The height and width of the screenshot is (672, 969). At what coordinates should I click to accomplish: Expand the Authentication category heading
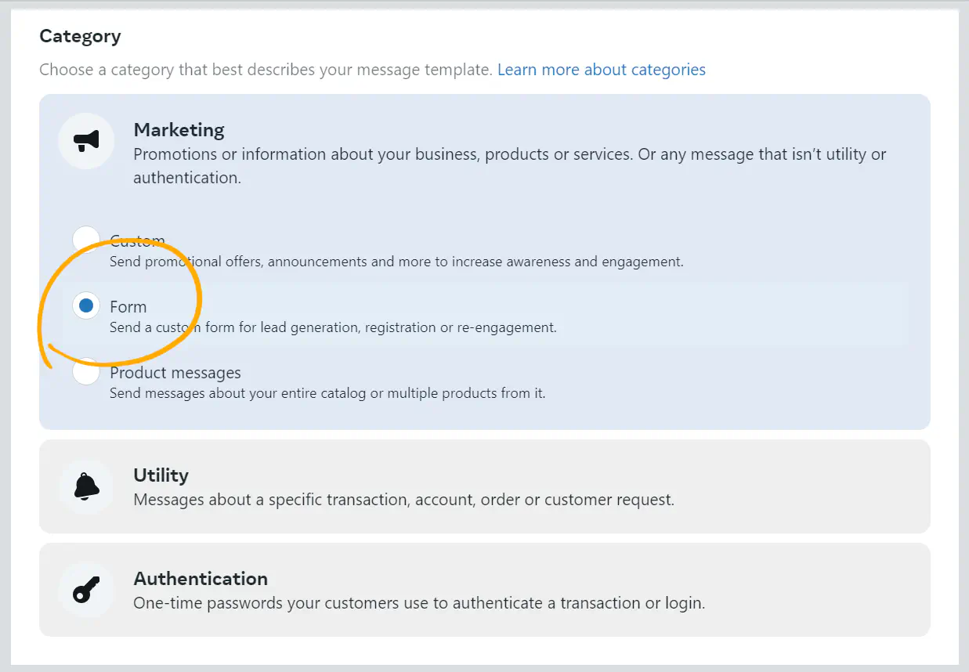coord(201,579)
